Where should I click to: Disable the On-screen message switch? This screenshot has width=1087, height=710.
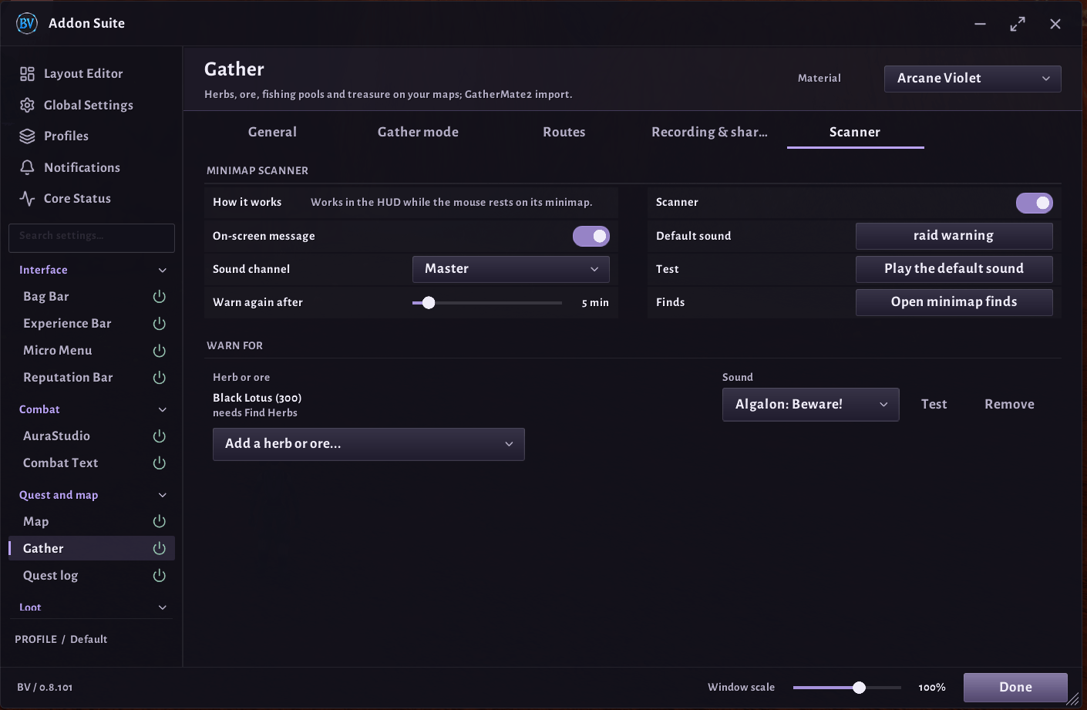tap(591, 236)
